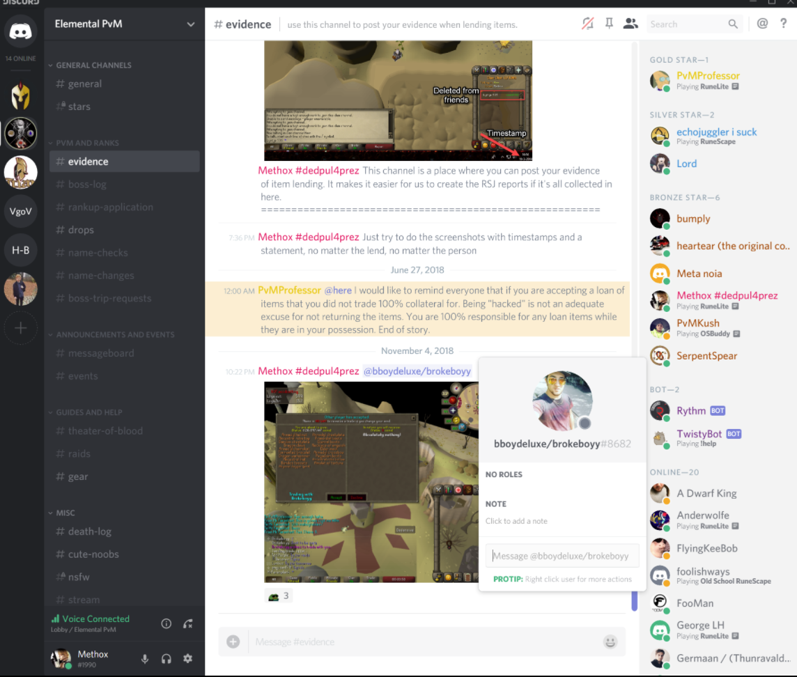Screen dimensions: 797x677
Task: Open the H-B server
Action: tap(20, 250)
